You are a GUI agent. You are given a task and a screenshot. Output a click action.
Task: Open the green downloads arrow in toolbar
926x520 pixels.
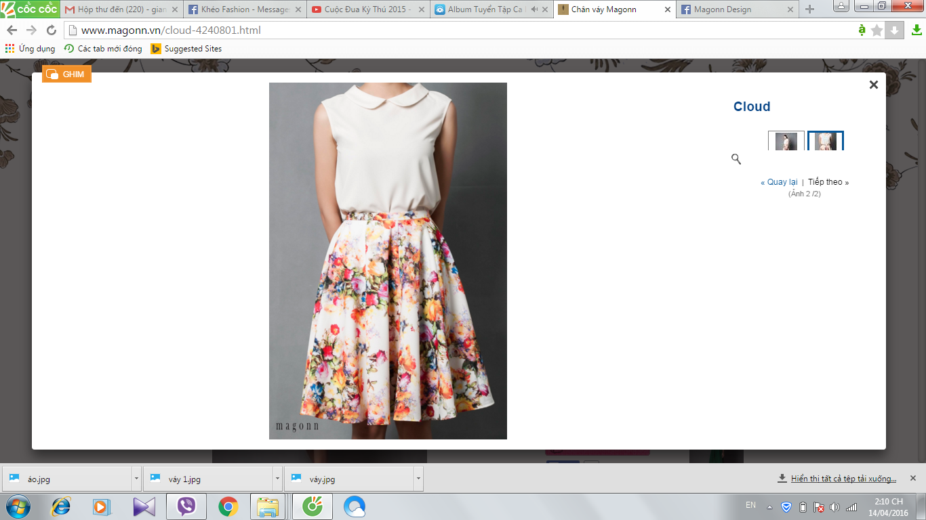[x=917, y=30]
